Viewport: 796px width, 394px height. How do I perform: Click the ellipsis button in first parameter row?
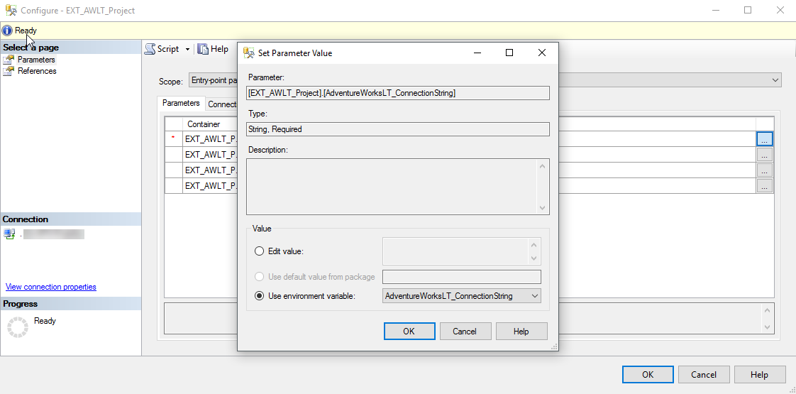[765, 138]
